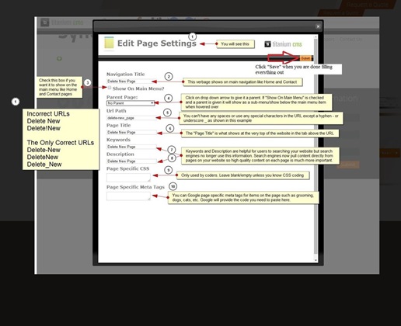Click the Url Path input field
This screenshot has height=326, width=401.
click(x=131, y=118)
